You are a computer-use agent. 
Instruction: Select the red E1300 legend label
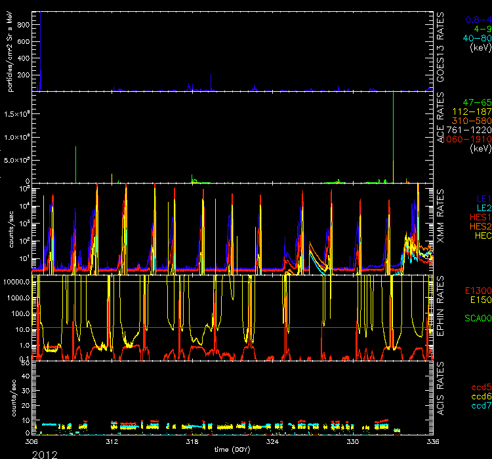coord(477,290)
